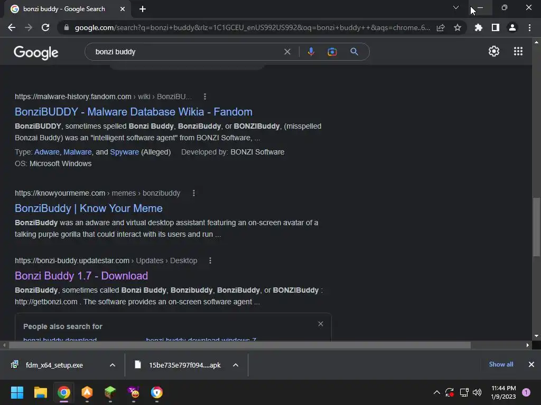Image resolution: width=541 pixels, height=405 pixels.
Task: Click the scroll down arrow
Action: click(x=536, y=336)
